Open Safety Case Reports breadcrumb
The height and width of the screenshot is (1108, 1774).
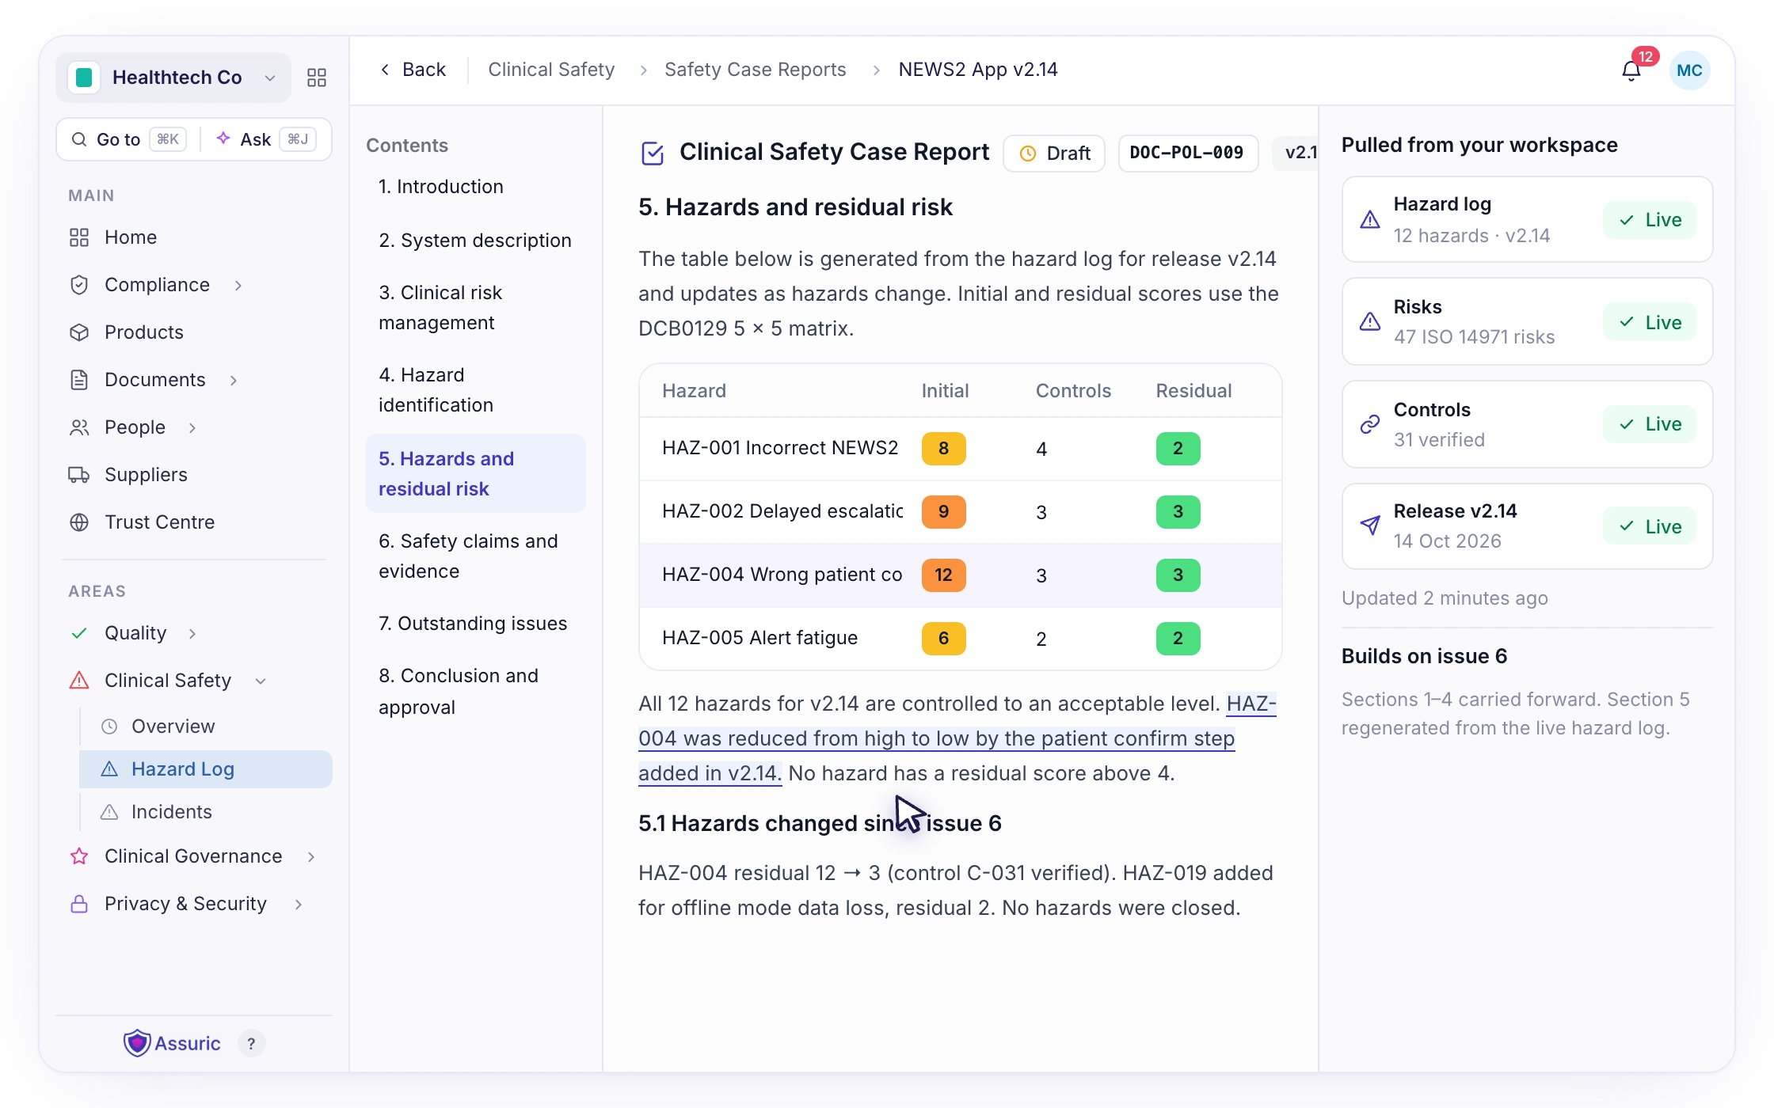point(755,70)
